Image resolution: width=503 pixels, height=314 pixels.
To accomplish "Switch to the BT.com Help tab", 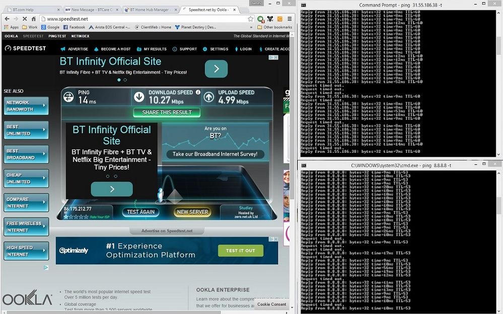I will click(x=32, y=10).
